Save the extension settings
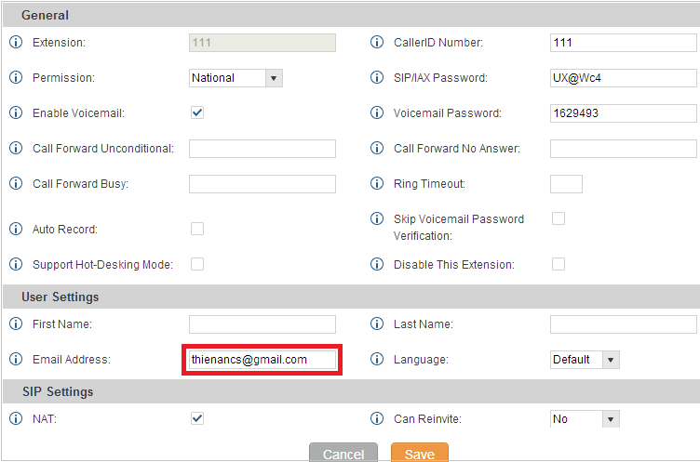The height and width of the screenshot is (462, 700). (x=420, y=453)
